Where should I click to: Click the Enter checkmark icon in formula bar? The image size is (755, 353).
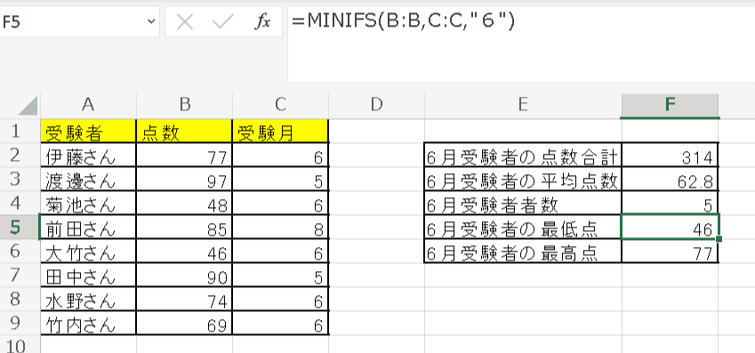tap(223, 22)
